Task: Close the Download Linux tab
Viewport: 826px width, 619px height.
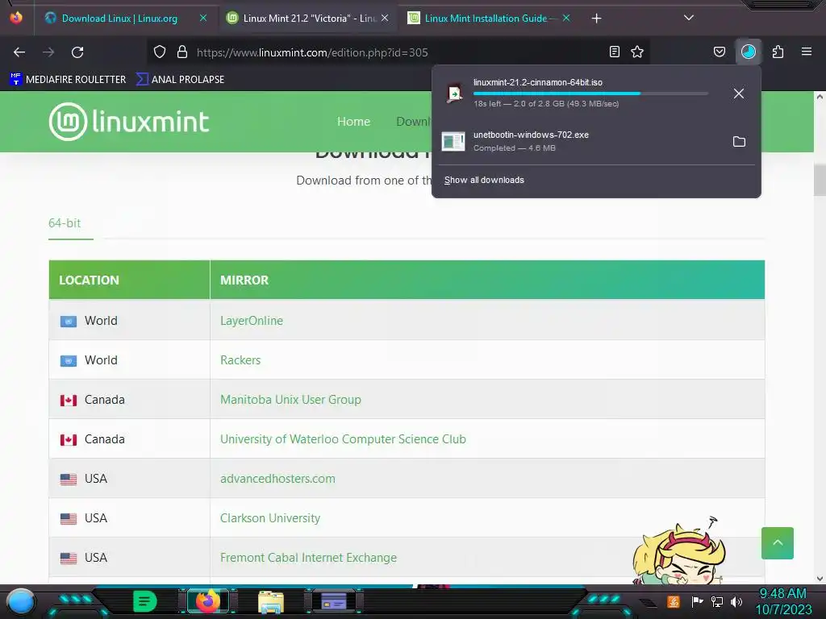Action: pos(203,18)
